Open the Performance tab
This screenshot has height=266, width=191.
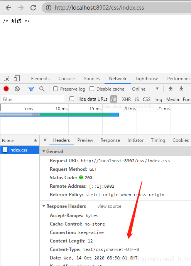[x=179, y=79]
